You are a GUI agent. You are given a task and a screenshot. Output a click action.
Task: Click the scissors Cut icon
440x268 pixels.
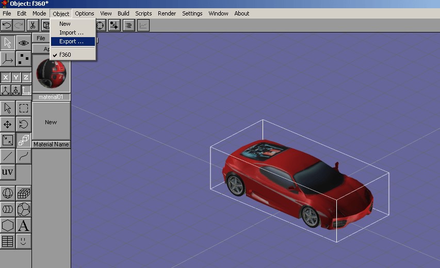pos(33,25)
